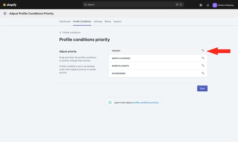Select the SHORTS & PANTS row
238x142 pixels.
[x=158, y=66]
